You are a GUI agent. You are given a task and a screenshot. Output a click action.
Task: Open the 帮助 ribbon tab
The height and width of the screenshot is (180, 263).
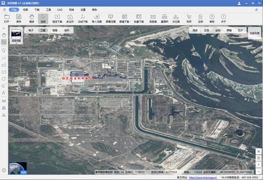[x=95, y=10]
